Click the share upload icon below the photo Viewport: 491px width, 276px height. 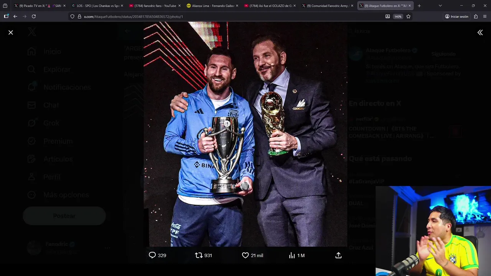338,255
